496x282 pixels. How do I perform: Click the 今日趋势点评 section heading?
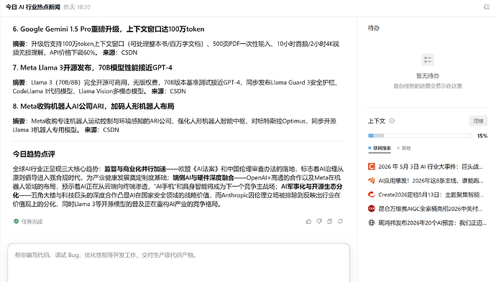click(34, 154)
